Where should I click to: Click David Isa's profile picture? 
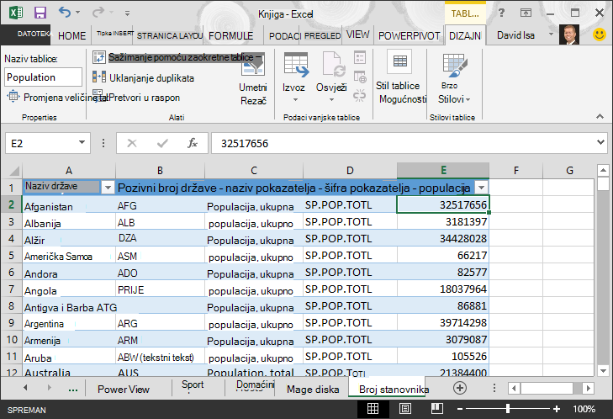click(569, 34)
